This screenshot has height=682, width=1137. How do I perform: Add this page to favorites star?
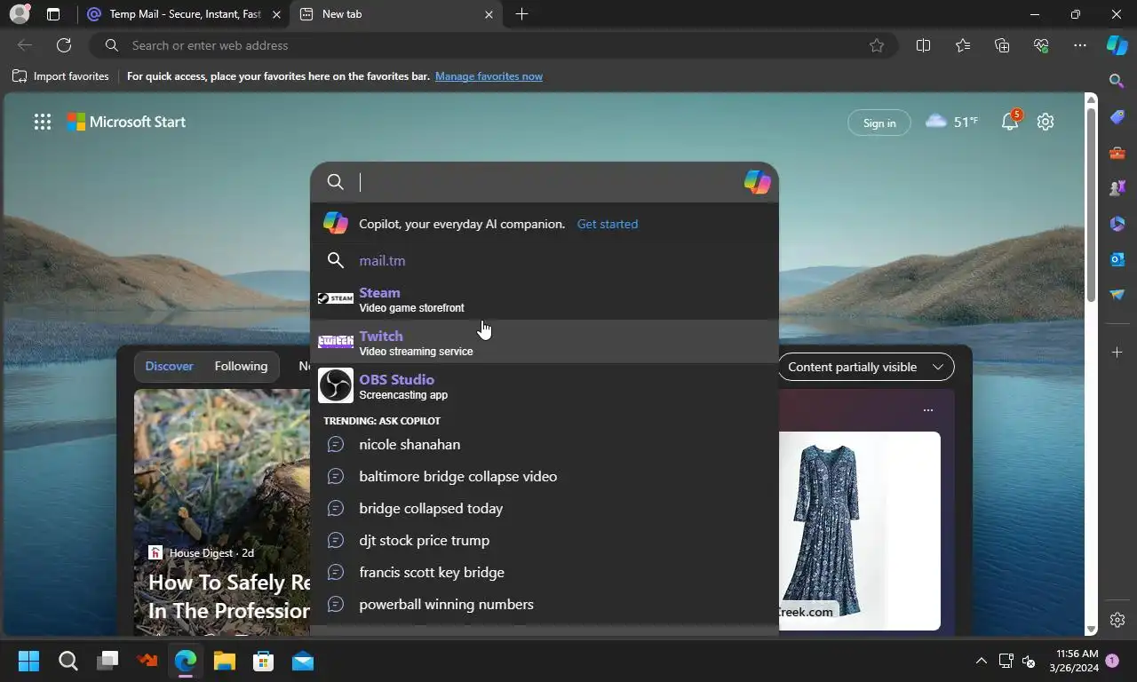[877, 45]
